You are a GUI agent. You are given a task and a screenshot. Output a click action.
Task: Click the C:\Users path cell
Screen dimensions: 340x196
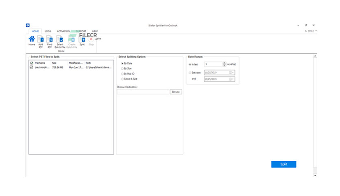(99, 67)
